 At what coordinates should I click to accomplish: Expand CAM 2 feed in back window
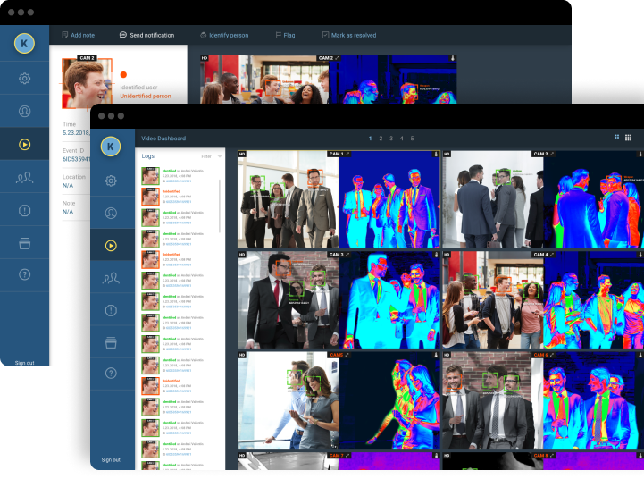(338, 58)
